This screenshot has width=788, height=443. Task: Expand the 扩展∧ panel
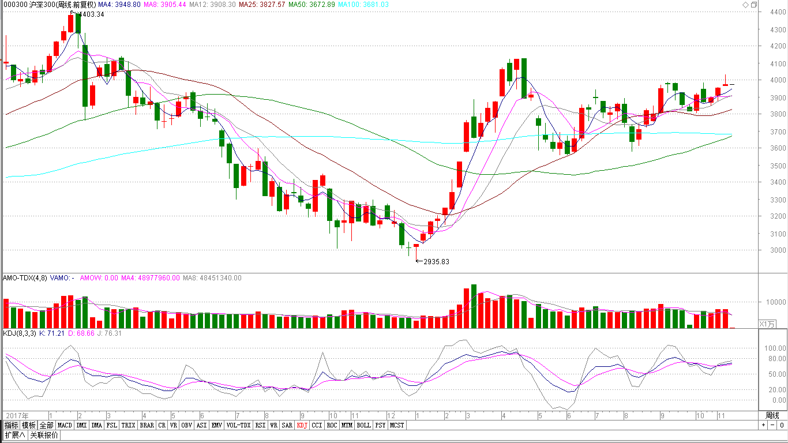(15, 435)
